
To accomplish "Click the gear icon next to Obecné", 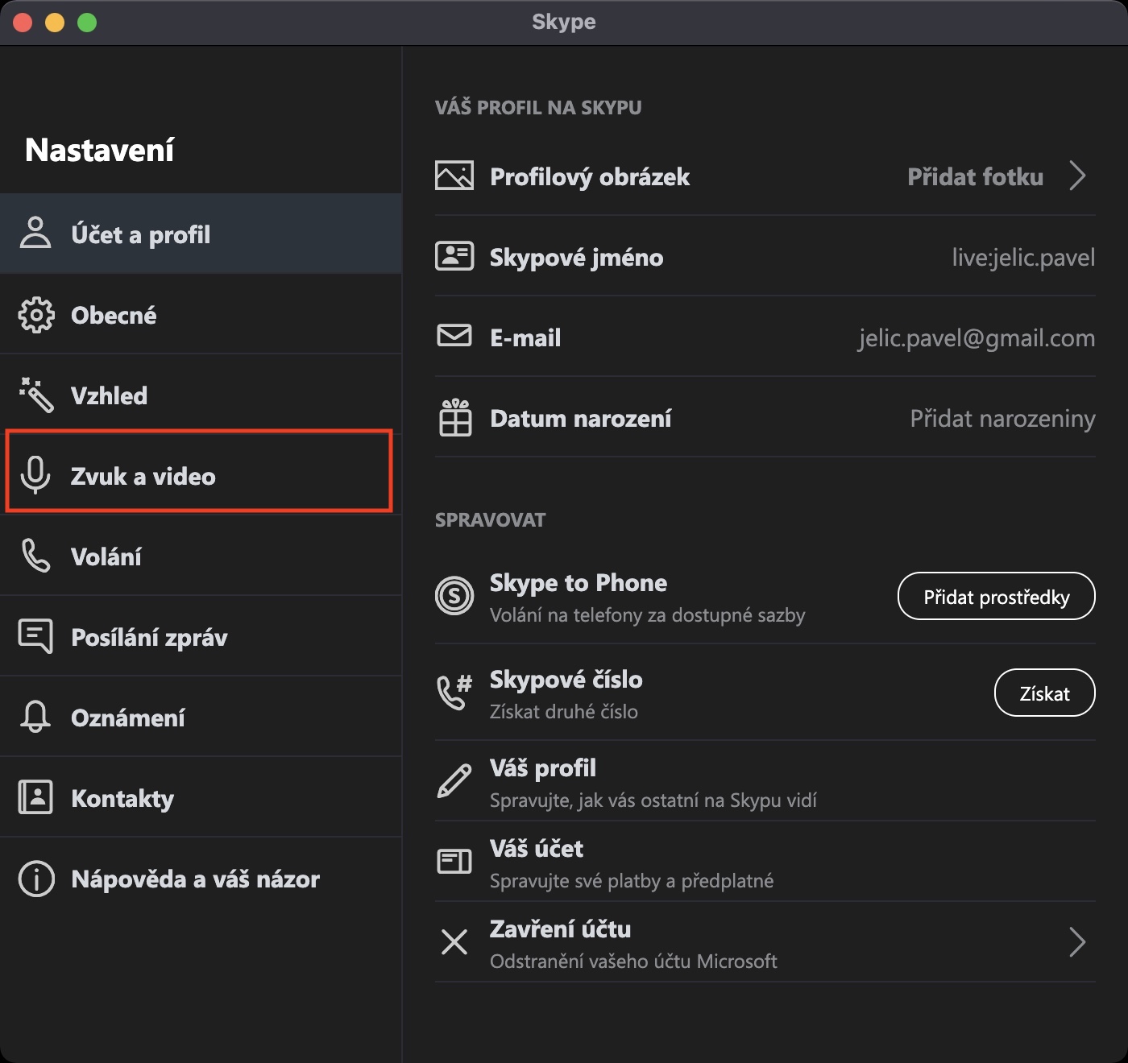I will (x=36, y=315).
